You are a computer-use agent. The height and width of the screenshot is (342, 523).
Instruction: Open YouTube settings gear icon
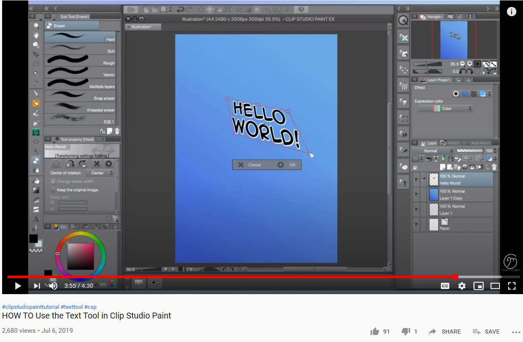462,286
